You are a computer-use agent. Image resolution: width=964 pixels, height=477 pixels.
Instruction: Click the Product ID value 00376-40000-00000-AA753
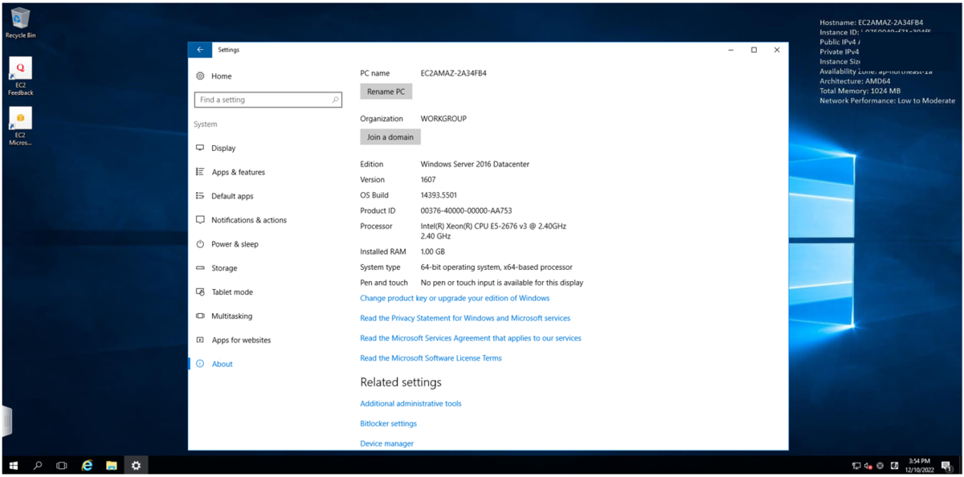click(x=466, y=210)
